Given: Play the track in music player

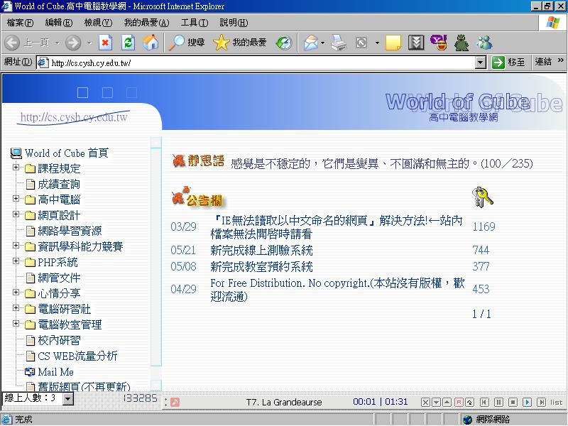Looking at the screenshot, I should tap(527, 402).
